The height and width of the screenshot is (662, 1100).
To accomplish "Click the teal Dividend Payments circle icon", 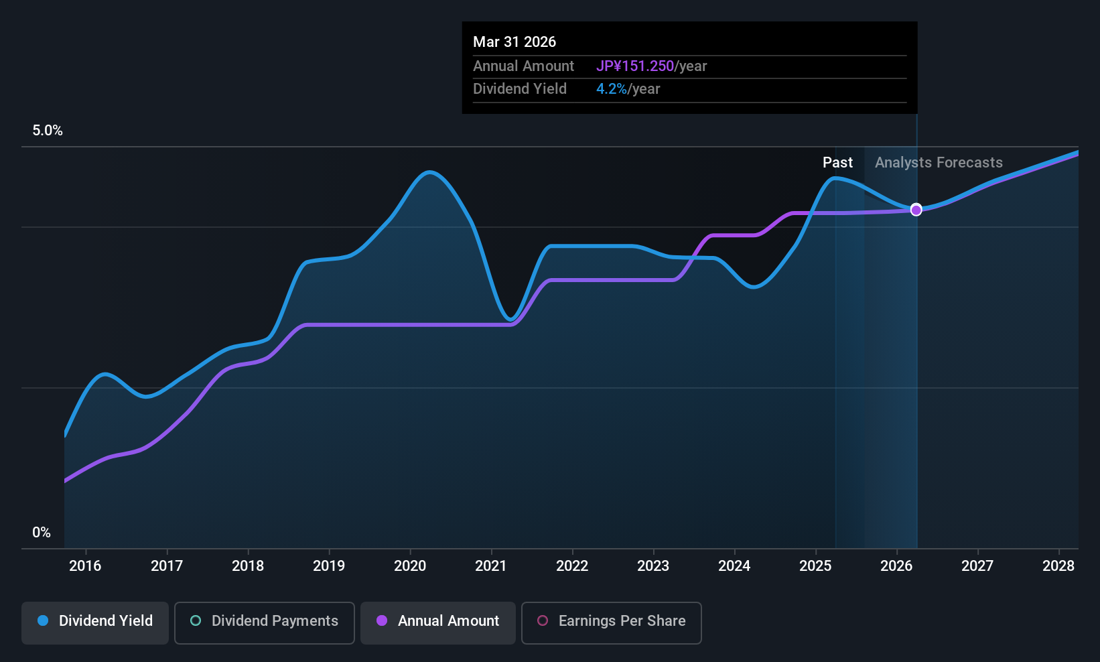I will coord(195,621).
